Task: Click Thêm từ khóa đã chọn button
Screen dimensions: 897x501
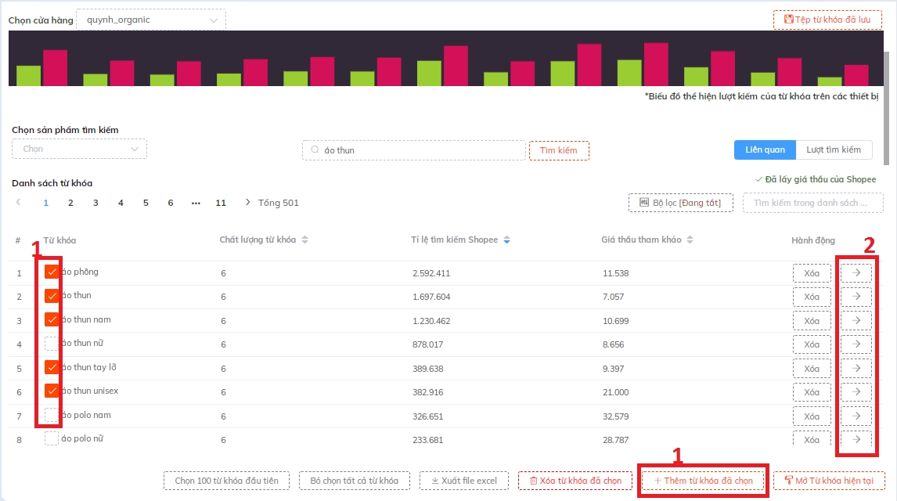Action: (703, 480)
